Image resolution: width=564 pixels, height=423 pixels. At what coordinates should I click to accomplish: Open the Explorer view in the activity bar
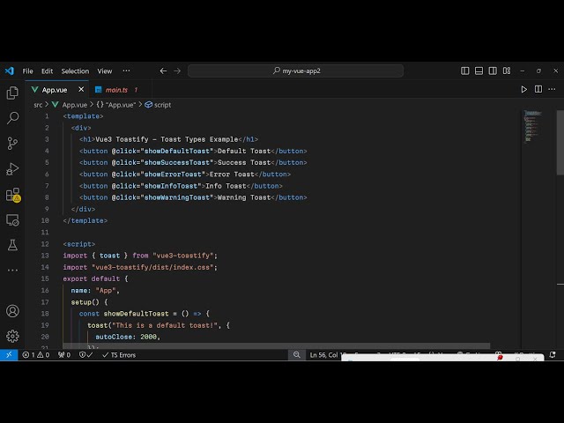pyautogui.click(x=12, y=93)
